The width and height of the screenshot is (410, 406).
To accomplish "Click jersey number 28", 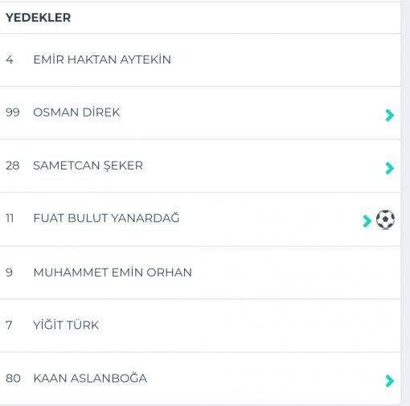I will point(13,166).
